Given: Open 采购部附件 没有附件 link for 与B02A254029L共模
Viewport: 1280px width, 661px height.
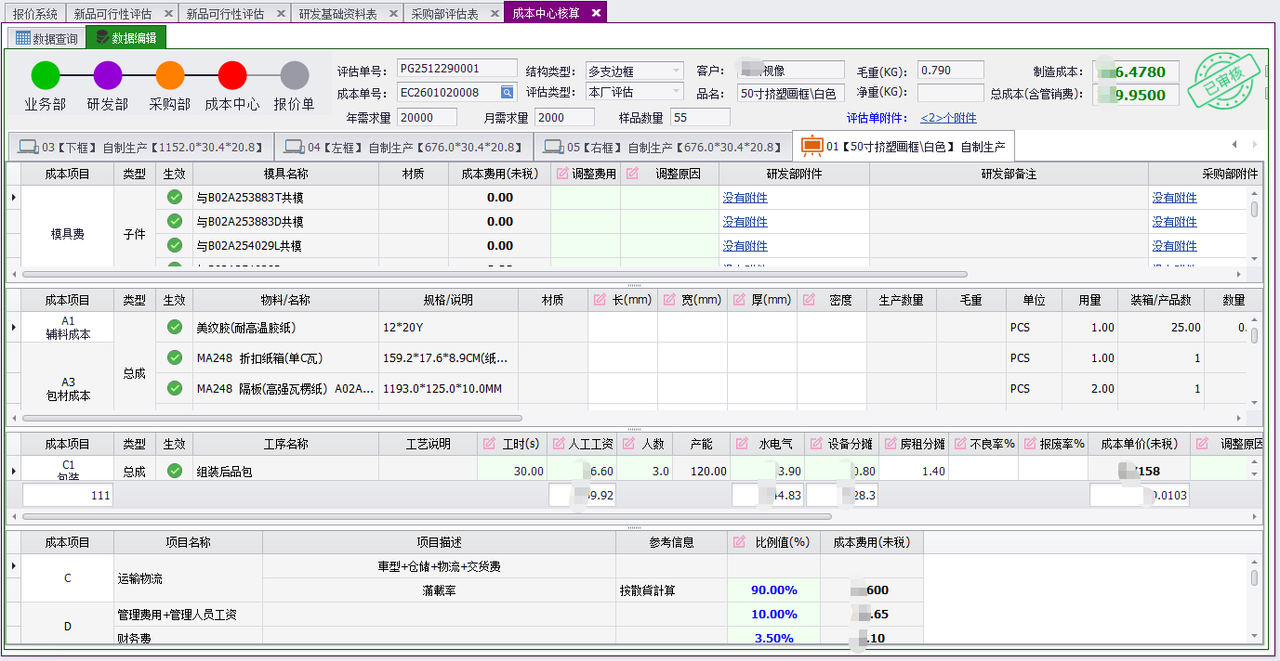Looking at the screenshot, I should (x=1175, y=246).
